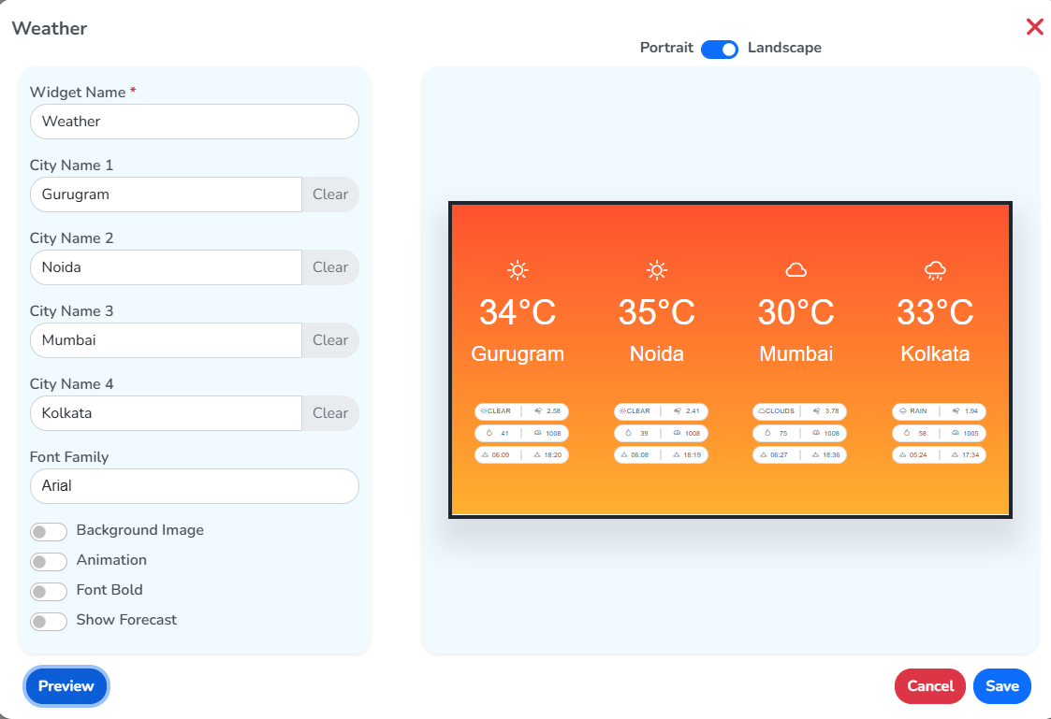Click the 35°C temperature in preview

click(x=657, y=312)
